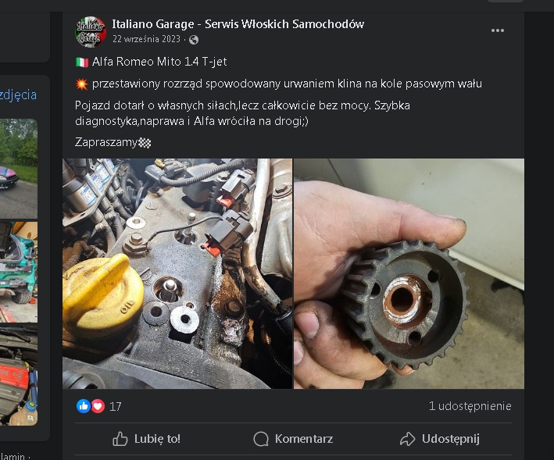Click the Udostępnij text label
554x460 pixels.
[x=450, y=439]
